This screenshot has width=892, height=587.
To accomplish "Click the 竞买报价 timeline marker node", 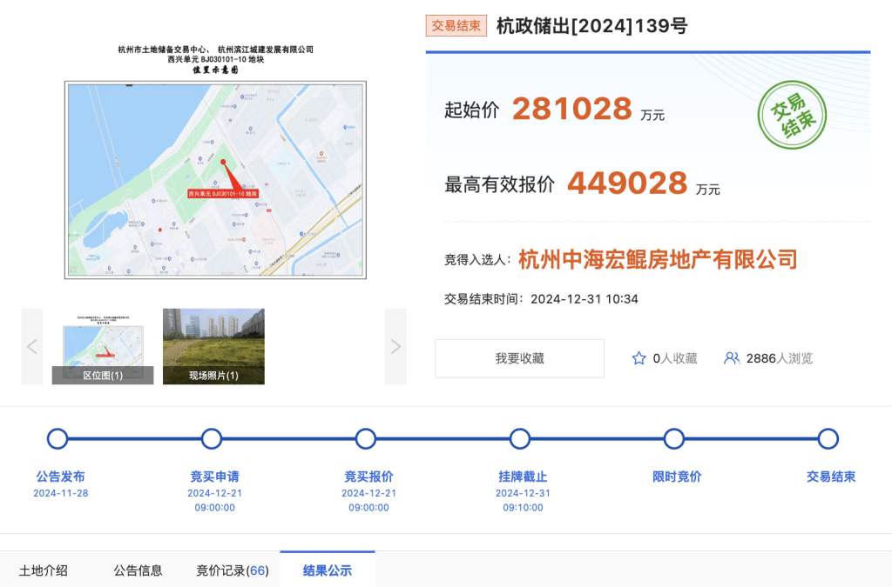I will tap(365, 440).
